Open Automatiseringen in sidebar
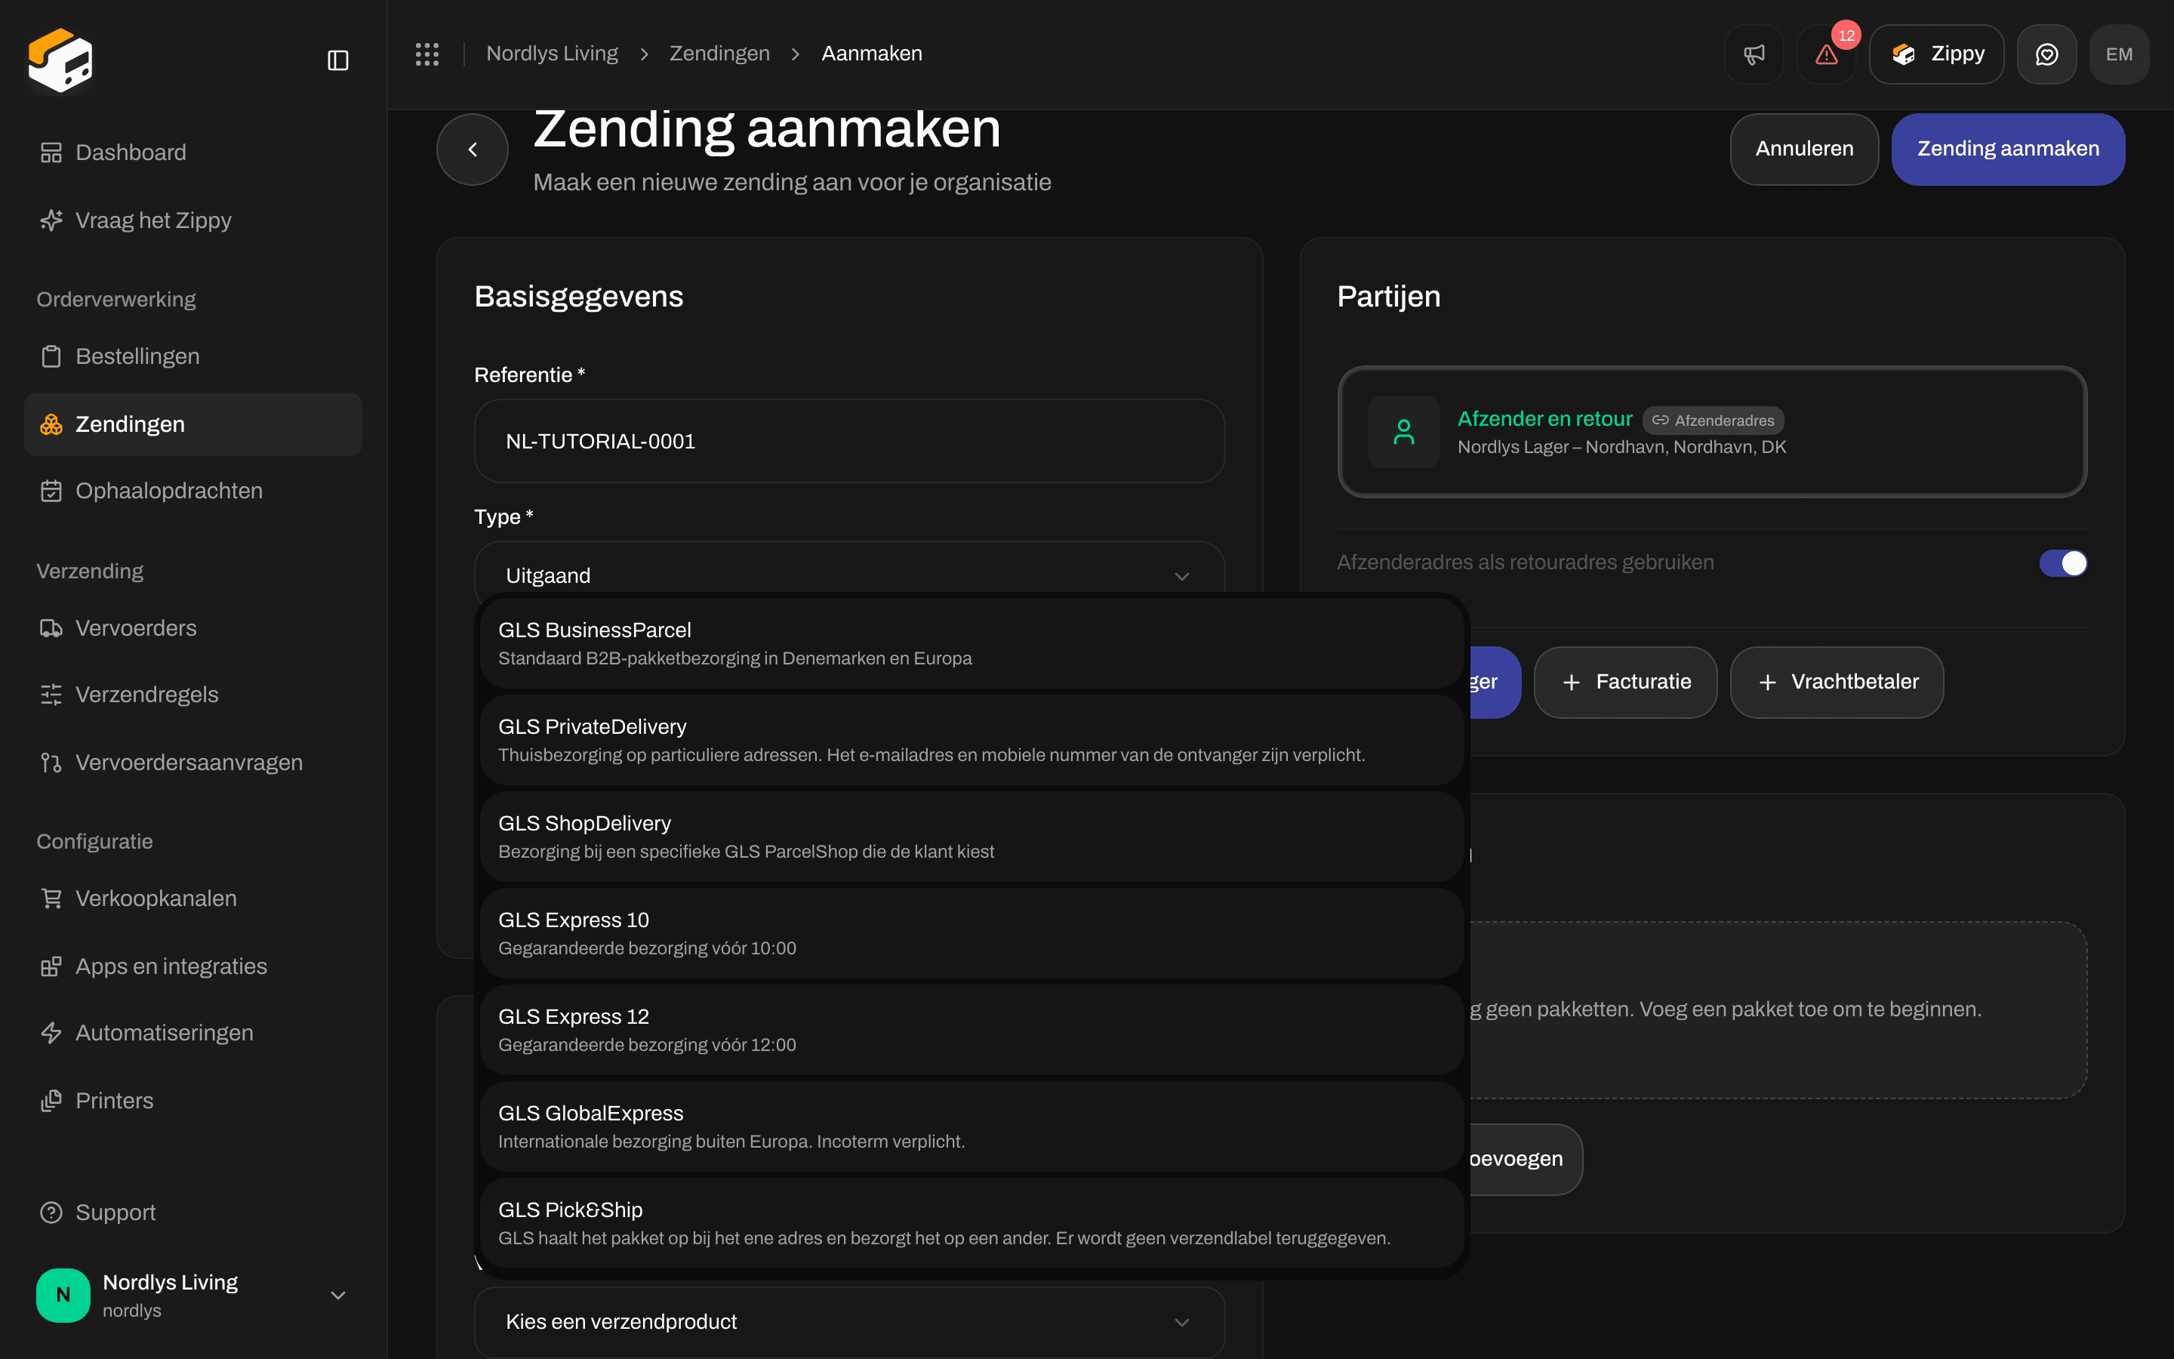This screenshot has height=1359, width=2174. (193, 1033)
